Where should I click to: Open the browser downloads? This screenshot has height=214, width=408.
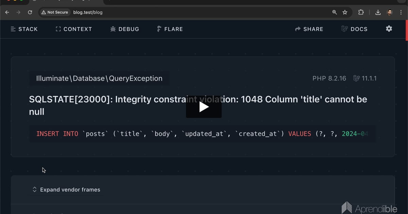click(378, 12)
